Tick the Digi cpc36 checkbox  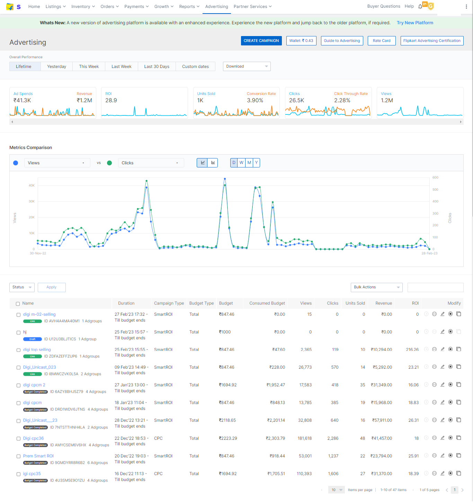coord(19,439)
